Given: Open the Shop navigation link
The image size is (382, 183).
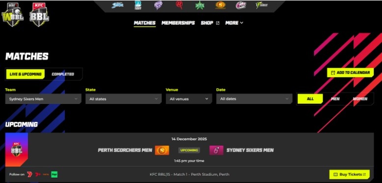Looking at the screenshot, I should coord(207,23).
